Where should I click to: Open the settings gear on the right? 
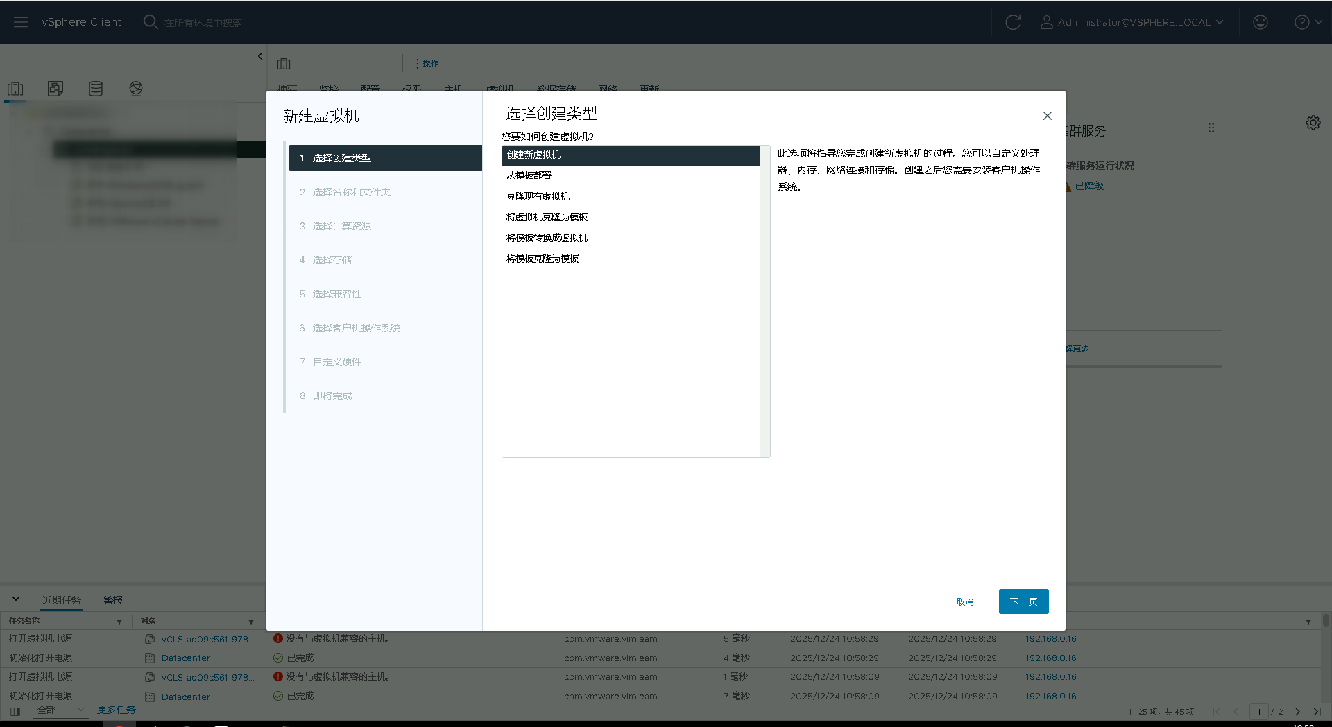pyautogui.click(x=1313, y=123)
